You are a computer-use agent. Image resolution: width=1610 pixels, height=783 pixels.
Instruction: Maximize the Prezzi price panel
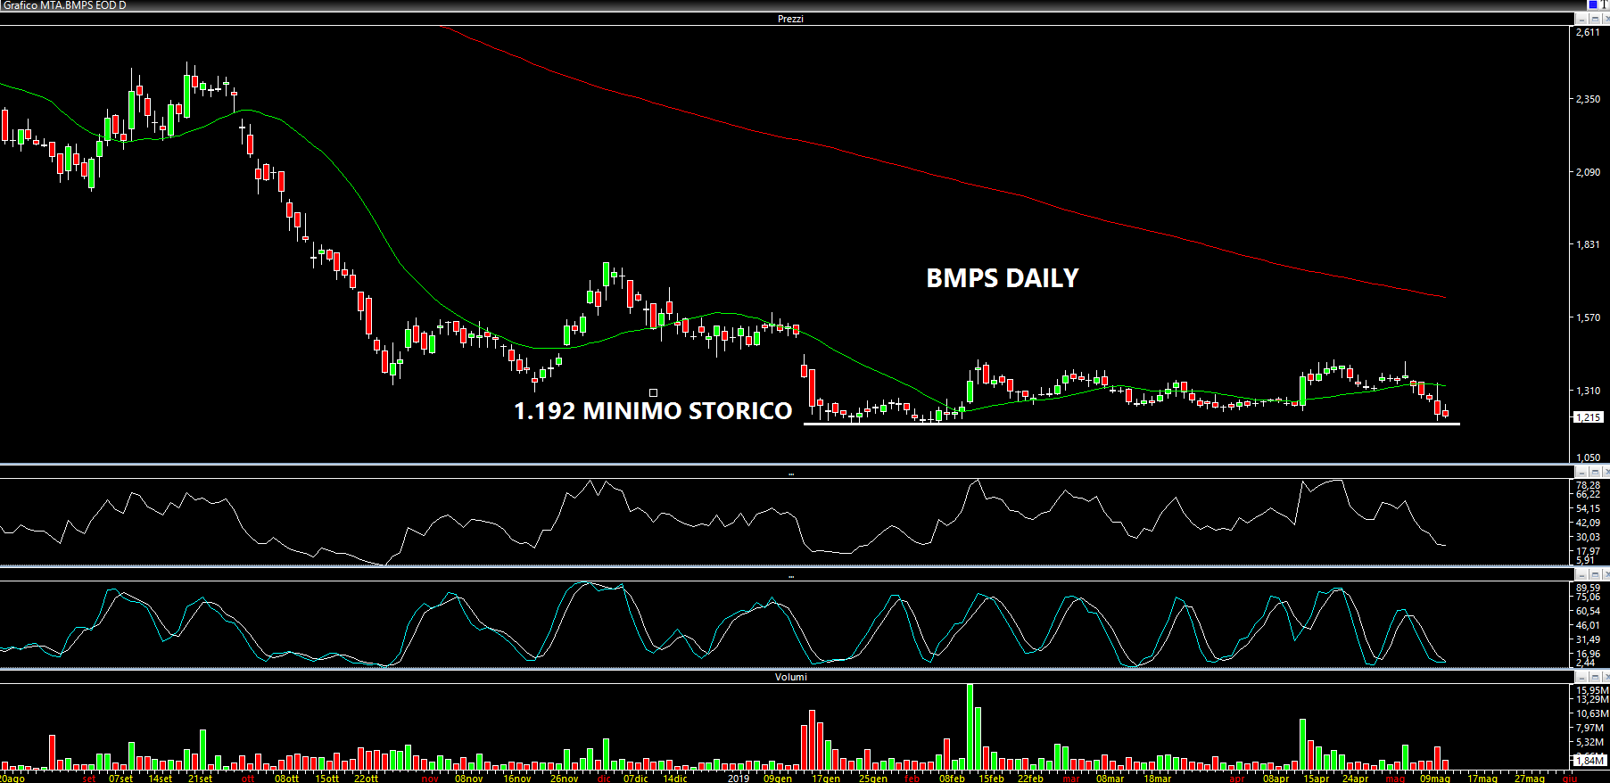1595,19
